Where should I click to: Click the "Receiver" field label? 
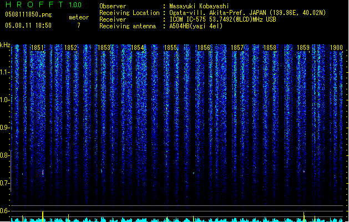(113, 19)
